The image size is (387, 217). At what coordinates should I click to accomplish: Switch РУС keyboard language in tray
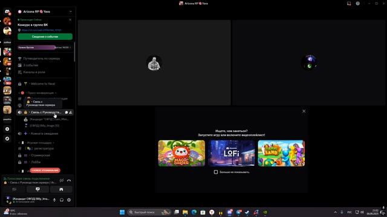(350, 212)
